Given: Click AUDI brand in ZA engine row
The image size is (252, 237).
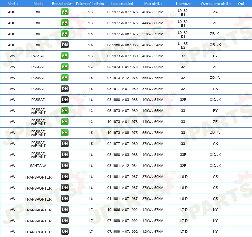Looking at the screenshot, I should pyautogui.click(x=12, y=12).
